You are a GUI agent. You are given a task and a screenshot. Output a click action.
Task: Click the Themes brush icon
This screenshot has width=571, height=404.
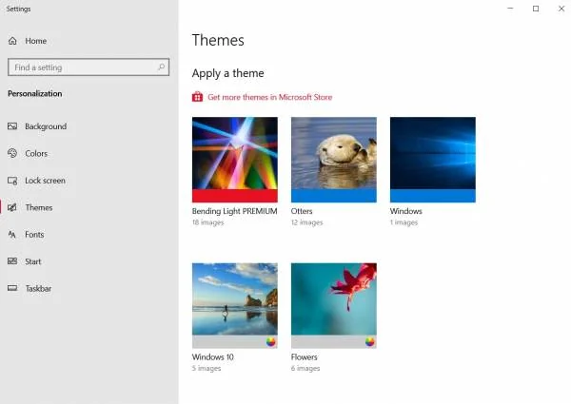coord(12,207)
